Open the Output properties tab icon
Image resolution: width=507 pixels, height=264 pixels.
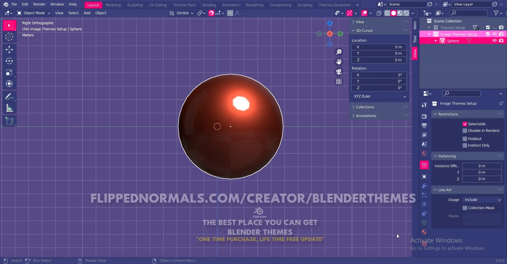click(424, 126)
